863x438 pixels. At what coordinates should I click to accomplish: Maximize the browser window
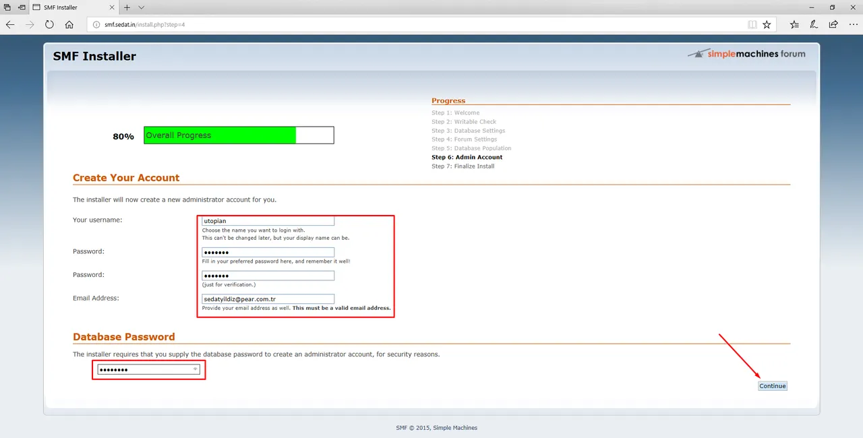pyautogui.click(x=832, y=7)
